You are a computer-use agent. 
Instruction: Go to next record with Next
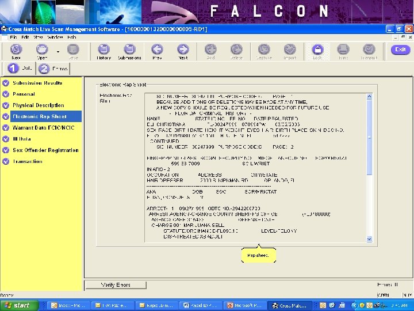pyautogui.click(x=183, y=51)
